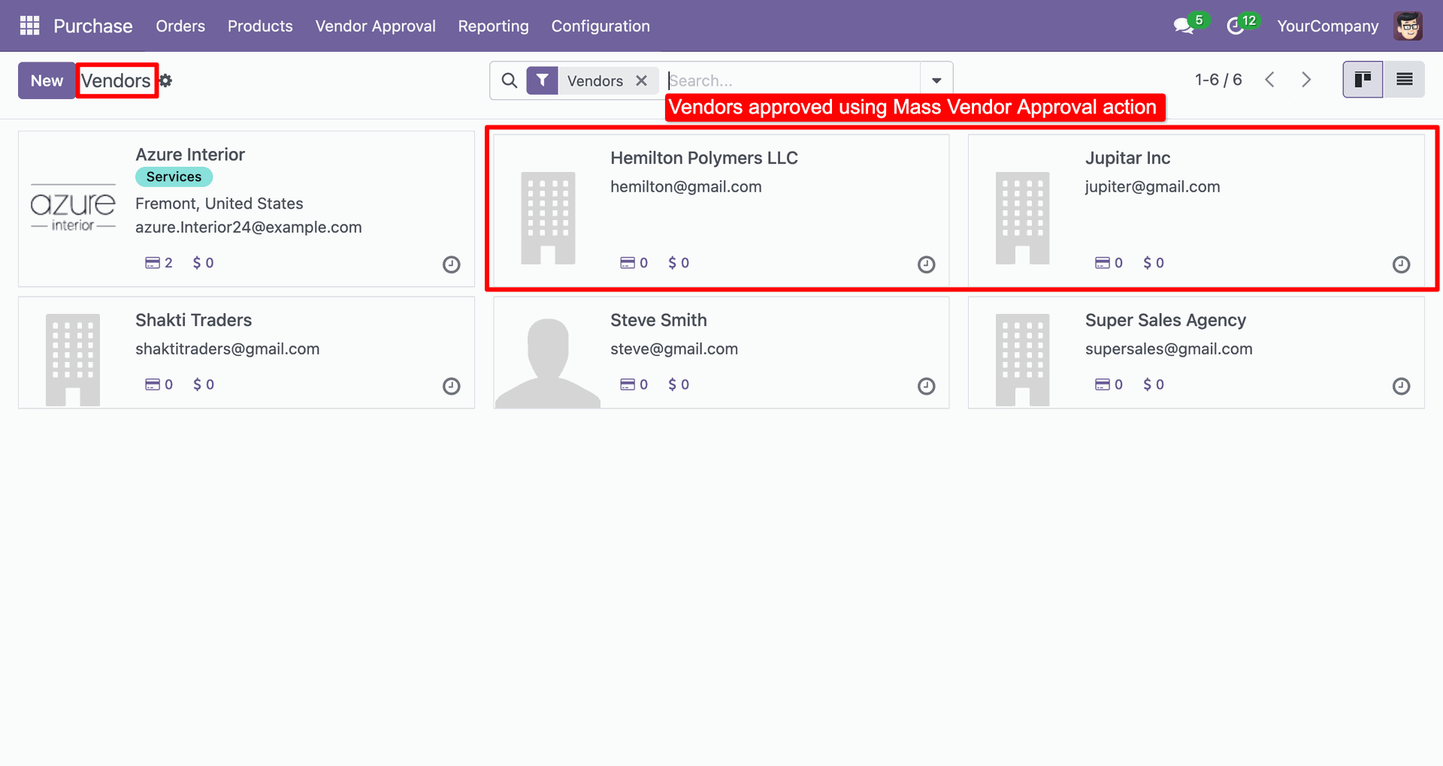
Task: Click the 1-6 / 6 pager counter
Action: pos(1218,80)
